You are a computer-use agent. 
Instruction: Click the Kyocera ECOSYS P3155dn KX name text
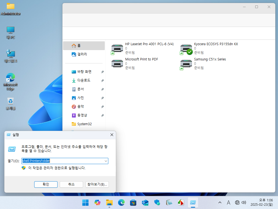pos(216,44)
